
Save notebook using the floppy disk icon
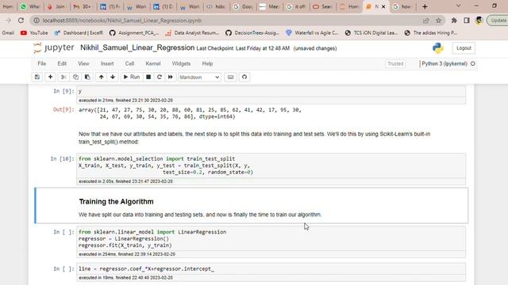(37, 77)
